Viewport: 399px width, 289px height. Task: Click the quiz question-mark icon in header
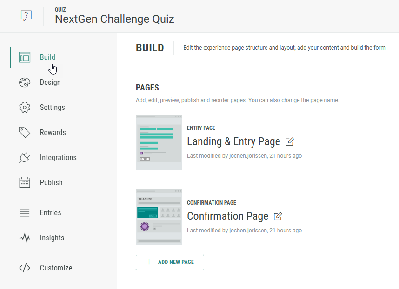pos(27,16)
